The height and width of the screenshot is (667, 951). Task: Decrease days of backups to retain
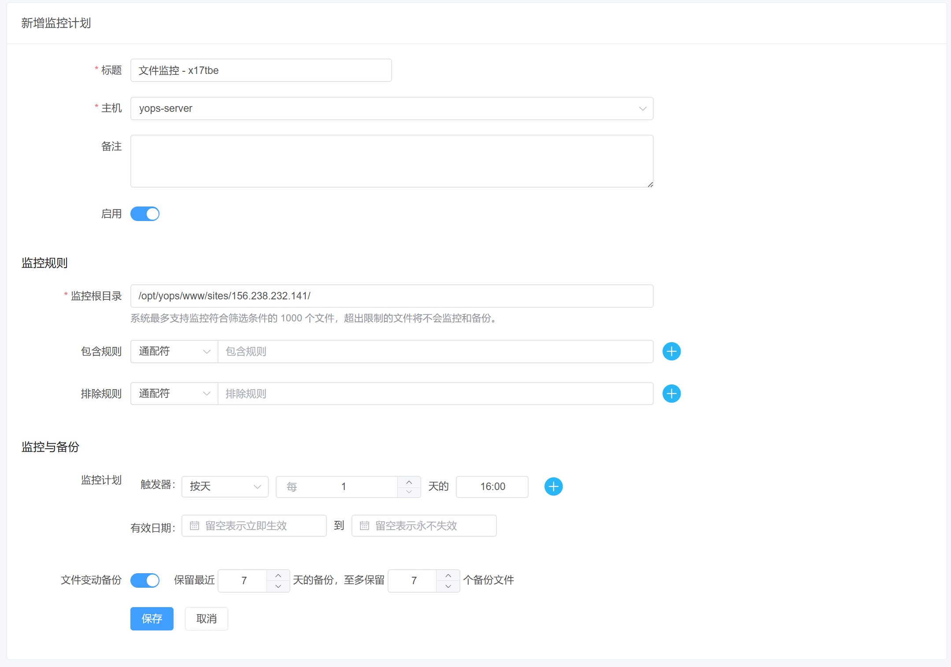pyautogui.click(x=278, y=586)
